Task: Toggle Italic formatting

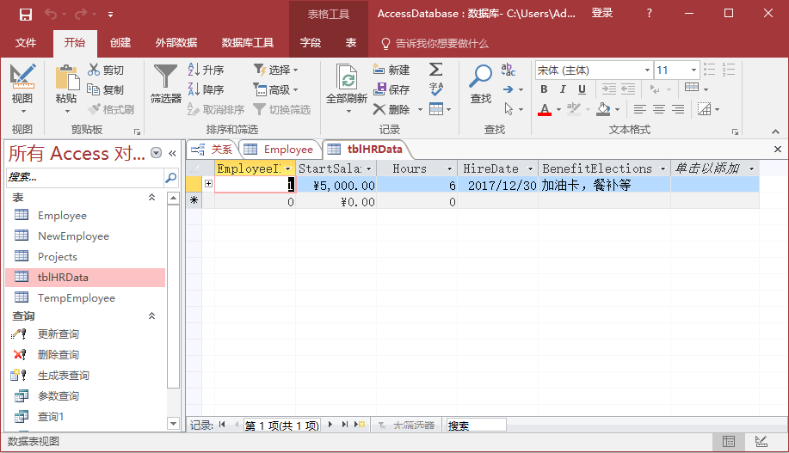Action: click(x=563, y=89)
